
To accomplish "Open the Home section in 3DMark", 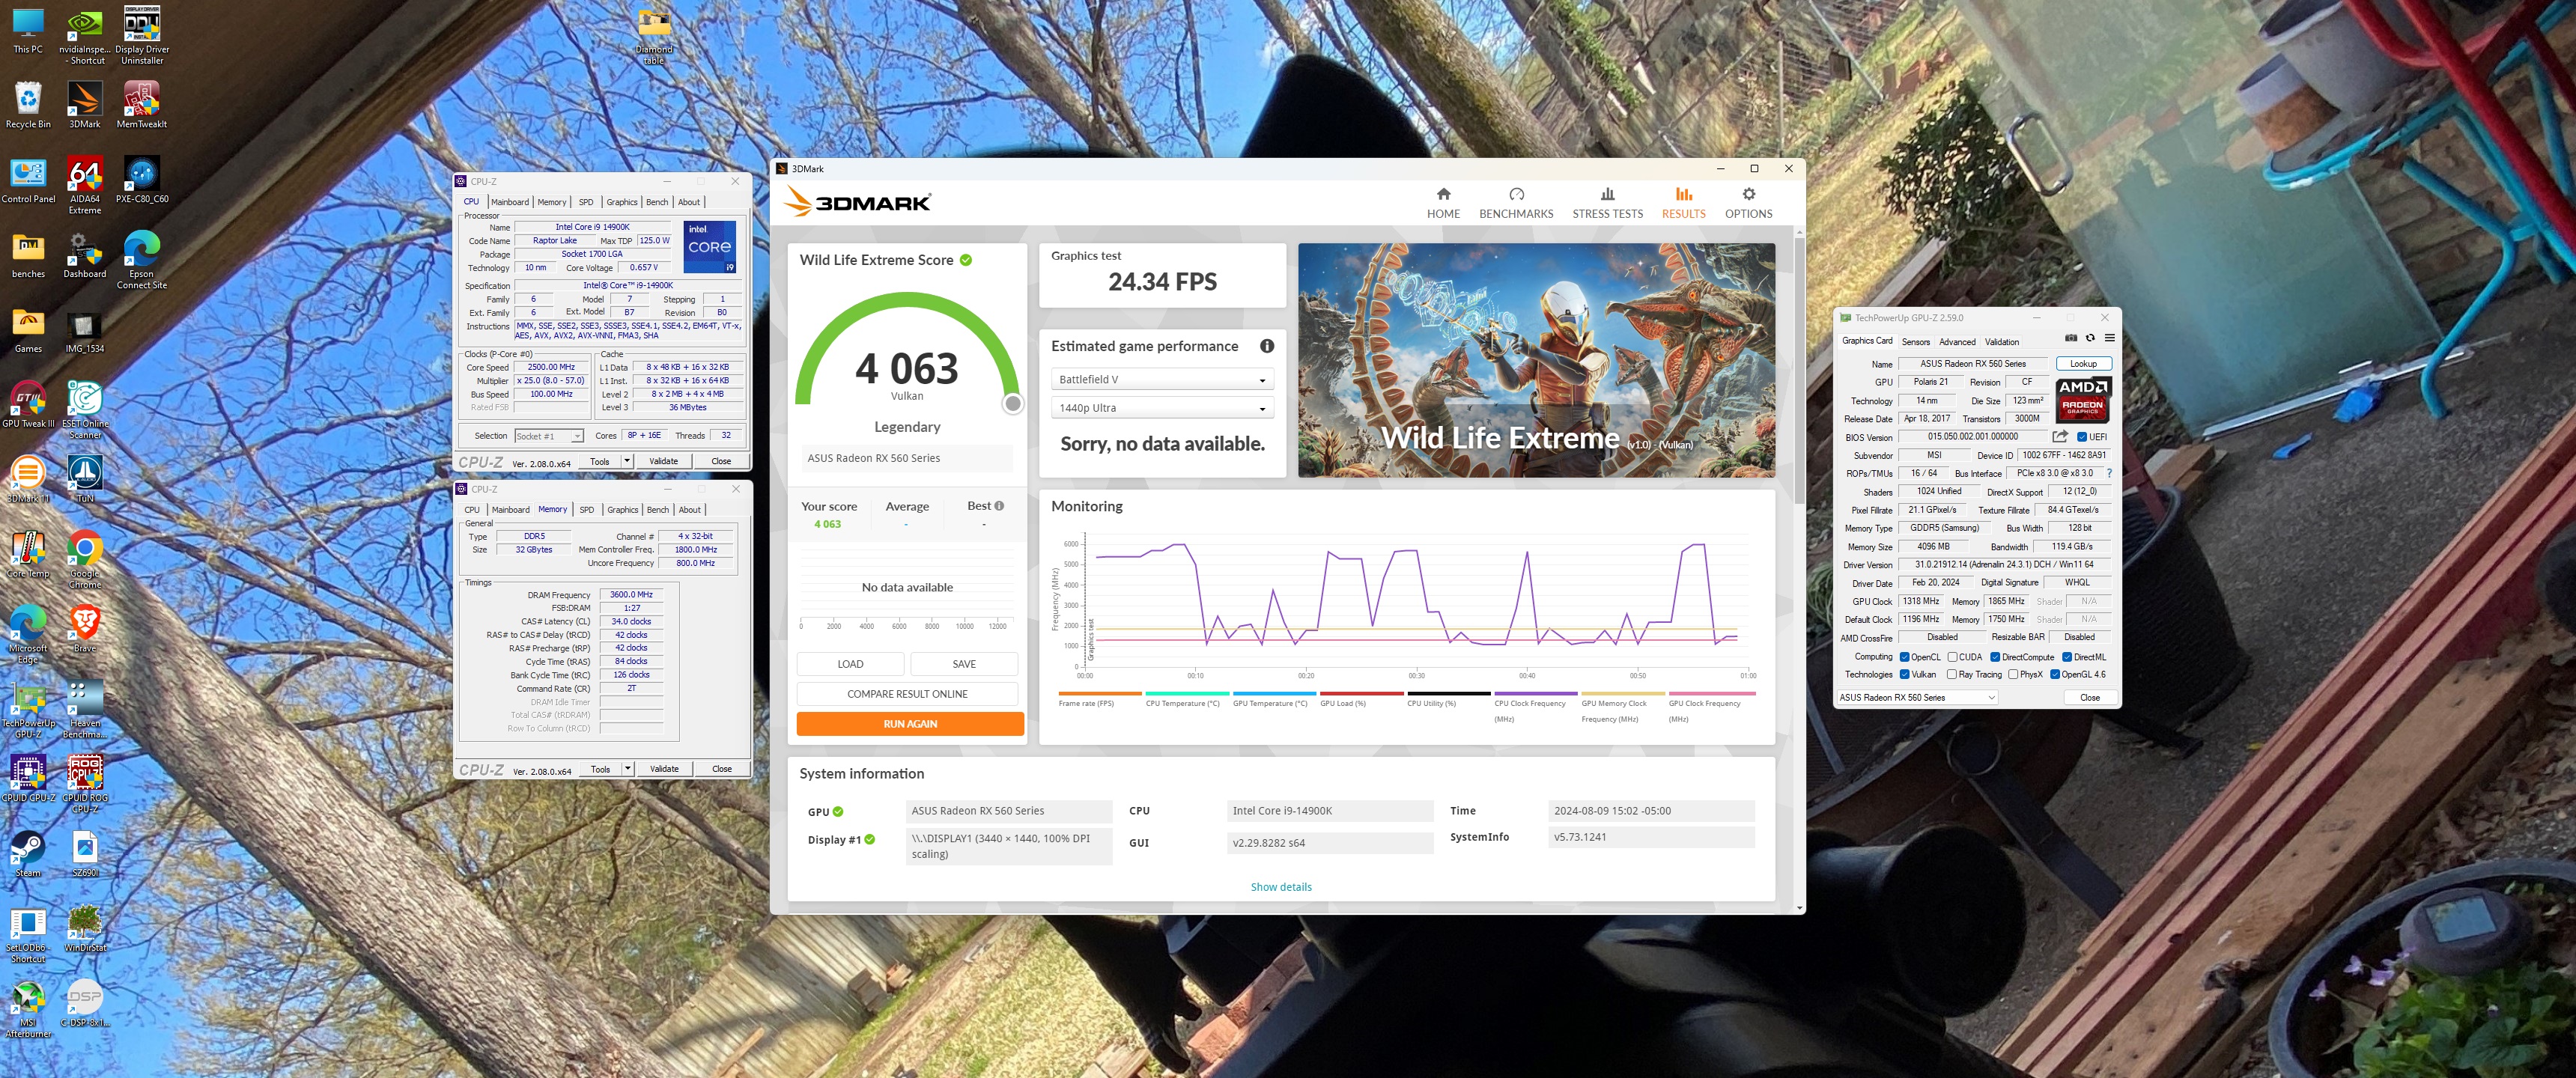I will [1443, 203].
